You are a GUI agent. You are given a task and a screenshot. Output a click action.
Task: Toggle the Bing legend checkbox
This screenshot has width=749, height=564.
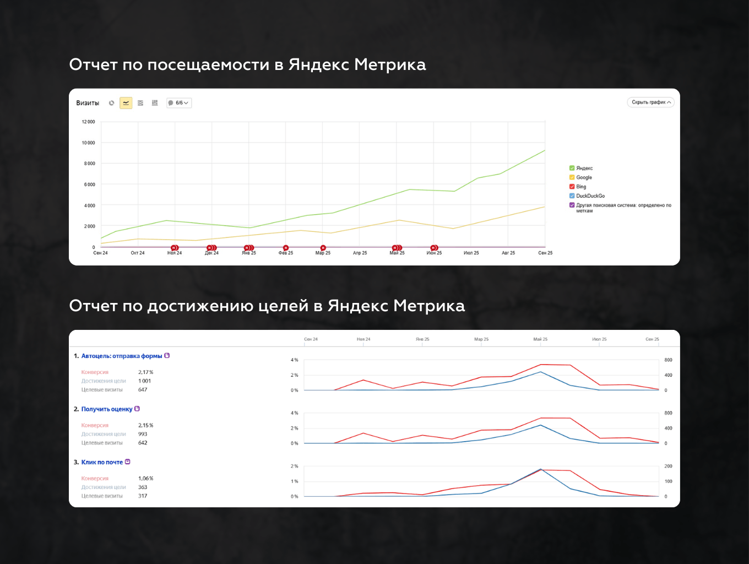coord(572,187)
